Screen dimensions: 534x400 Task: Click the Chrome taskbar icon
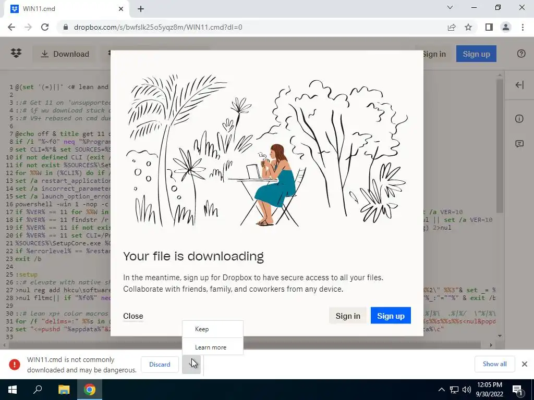tap(90, 390)
